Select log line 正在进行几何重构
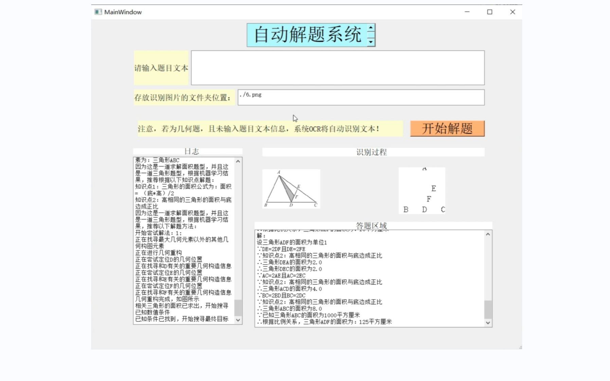 (x=159, y=253)
